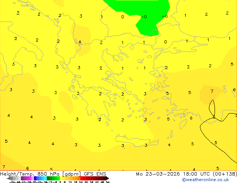Image resolution: width=237 pixels, height=183 pixels.
Task: Click the bright red legend swatch above 24
Action: tap(81, 178)
